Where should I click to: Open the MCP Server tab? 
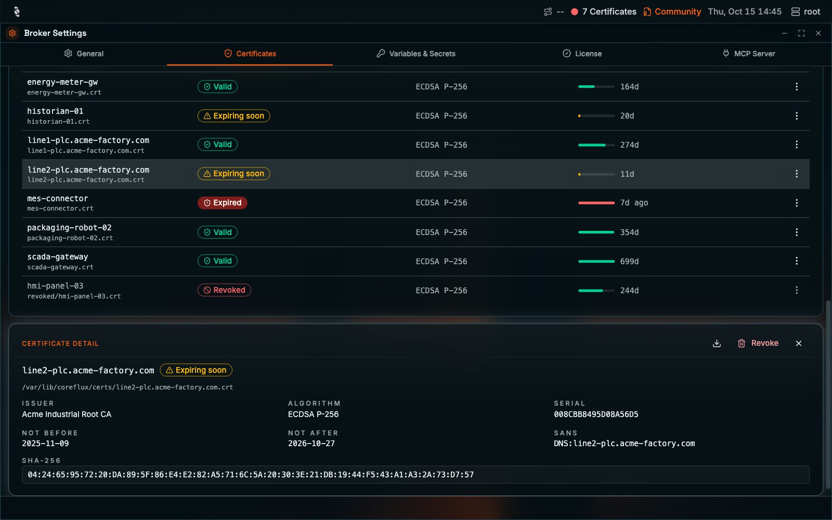coord(749,54)
